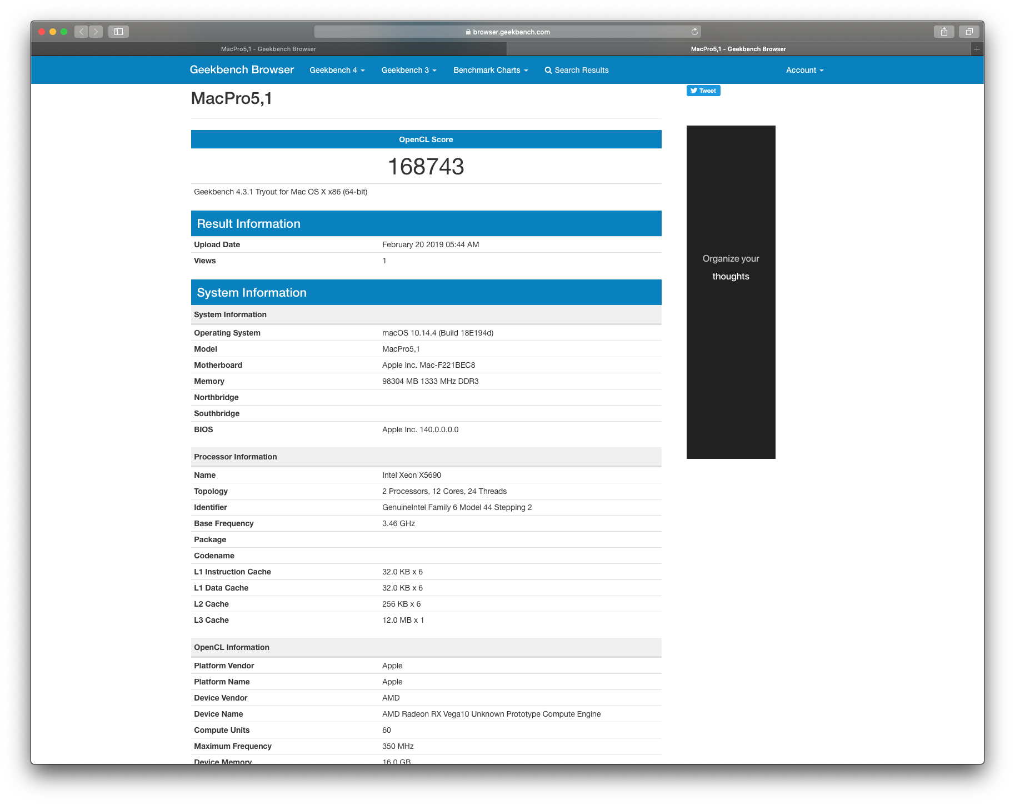
Task: Click the OpenCL score value 168743
Action: click(x=426, y=167)
